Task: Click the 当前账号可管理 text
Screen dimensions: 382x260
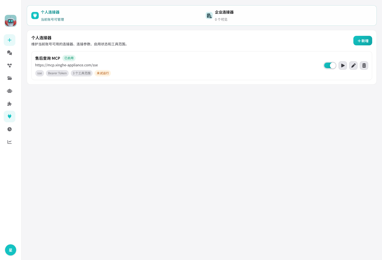Action: [x=52, y=19]
